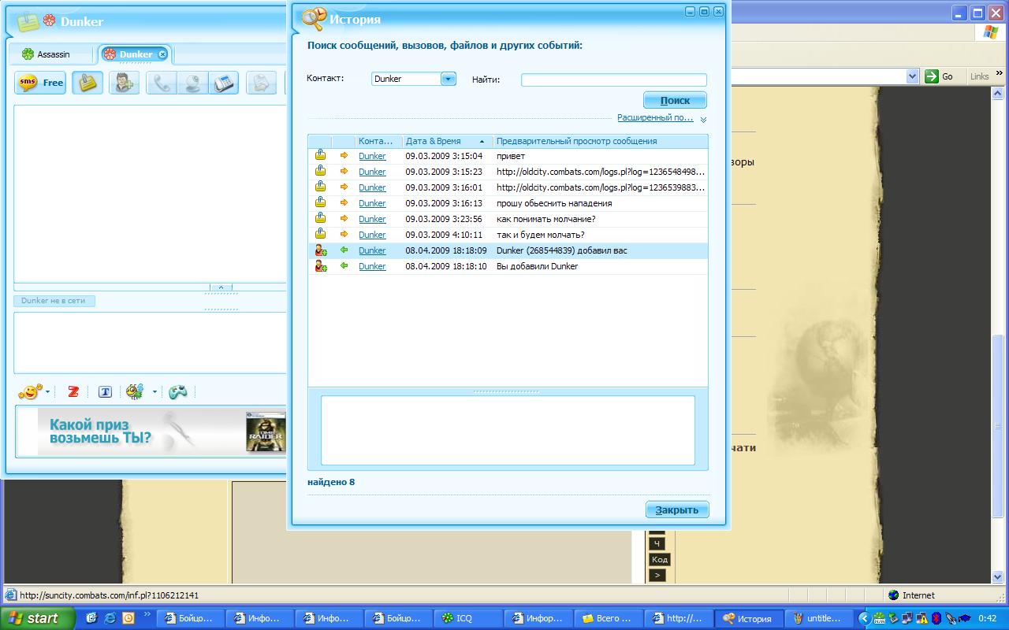Expand quick launch overflow chevron
Image resolution: width=1009 pixels, height=630 pixels.
[x=147, y=614]
